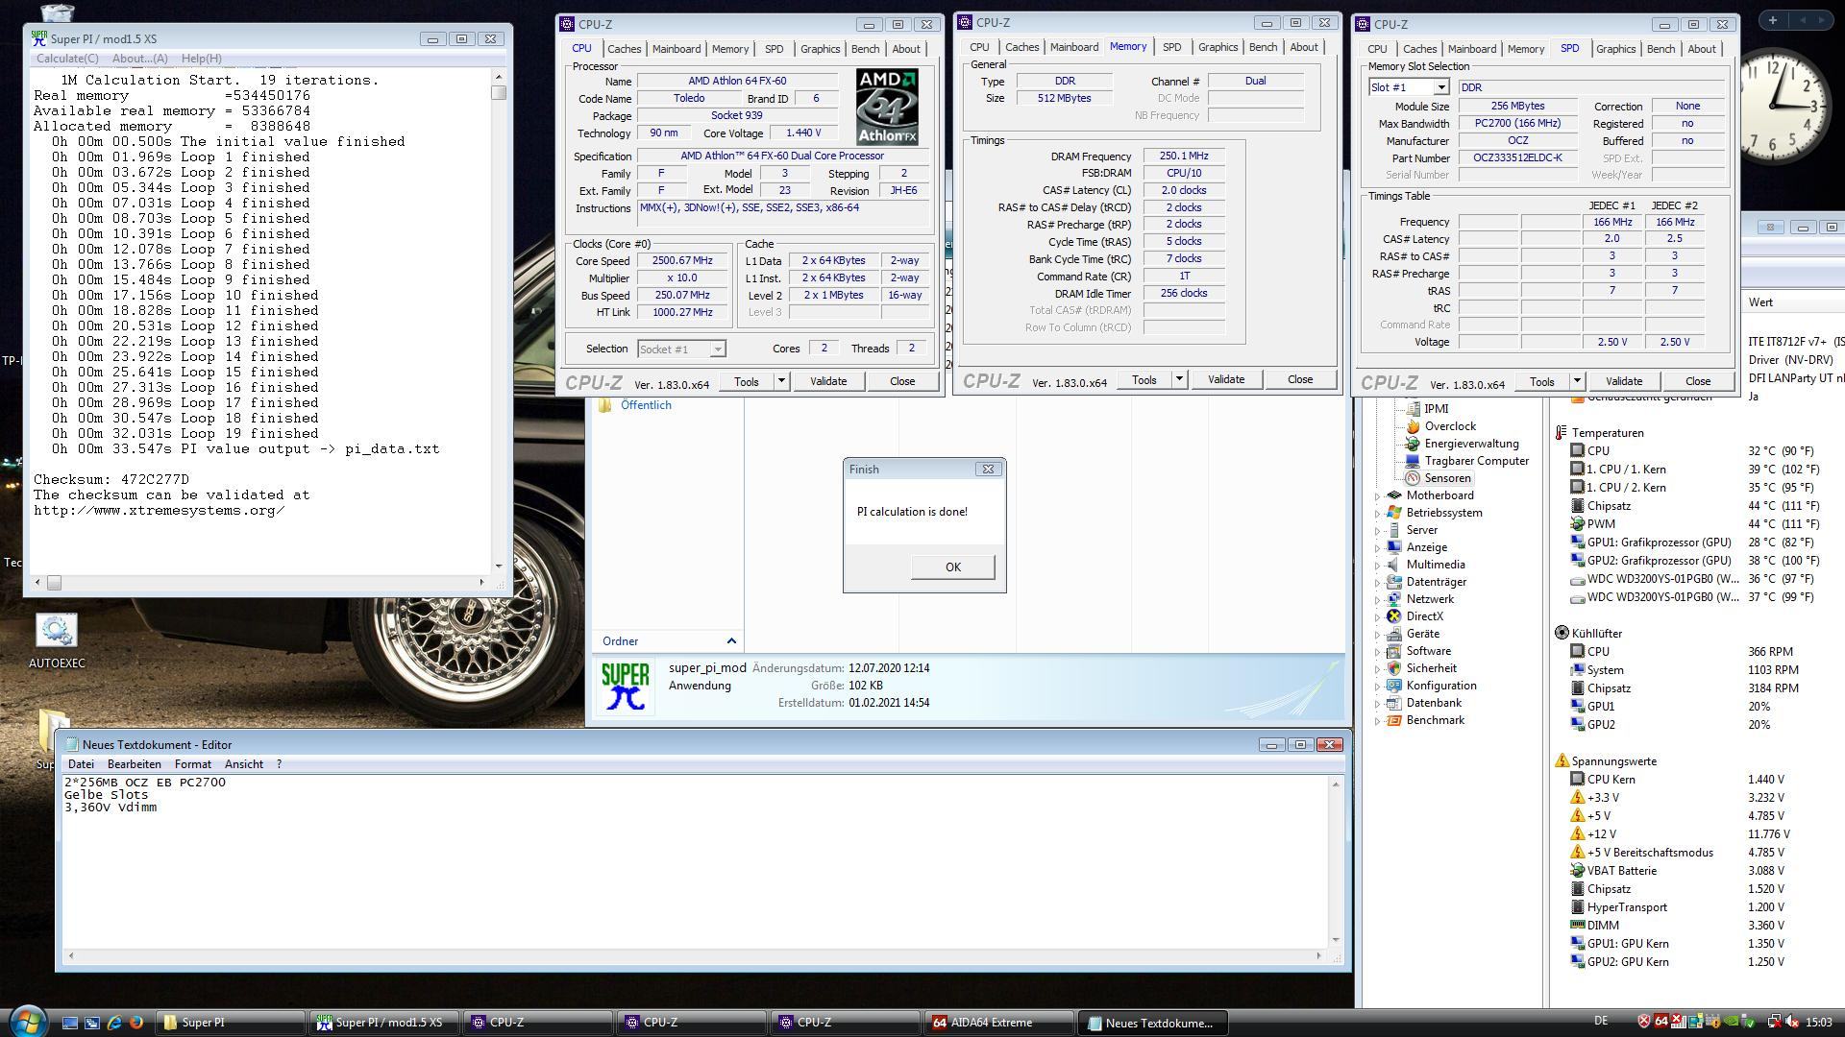The height and width of the screenshot is (1037, 1845).
Task: Click OK in the Finish dialog
Action: point(952,567)
